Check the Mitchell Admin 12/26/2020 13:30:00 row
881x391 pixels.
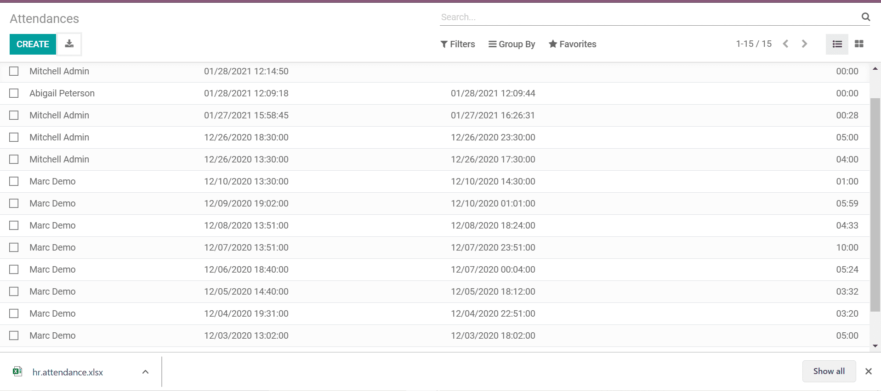pos(14,159)
